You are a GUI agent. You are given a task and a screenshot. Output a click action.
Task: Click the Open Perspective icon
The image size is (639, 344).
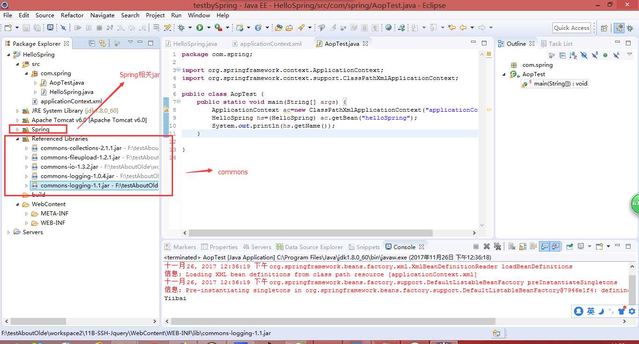point(604,28)
